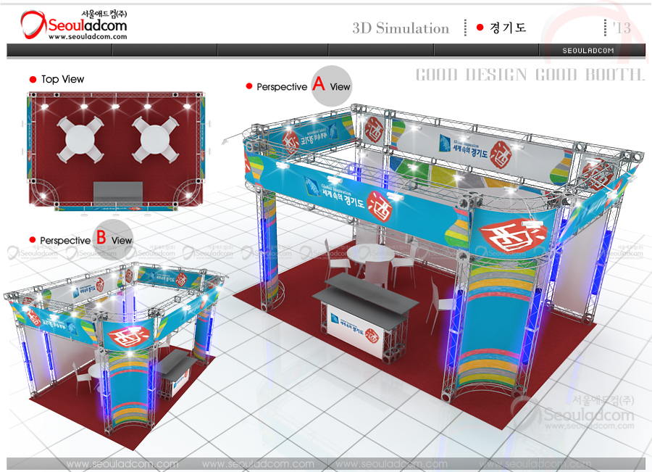Viewport: 652px width, 472px height.
Task: Click the red bullet before Perspective B
Action: [33, 240]
